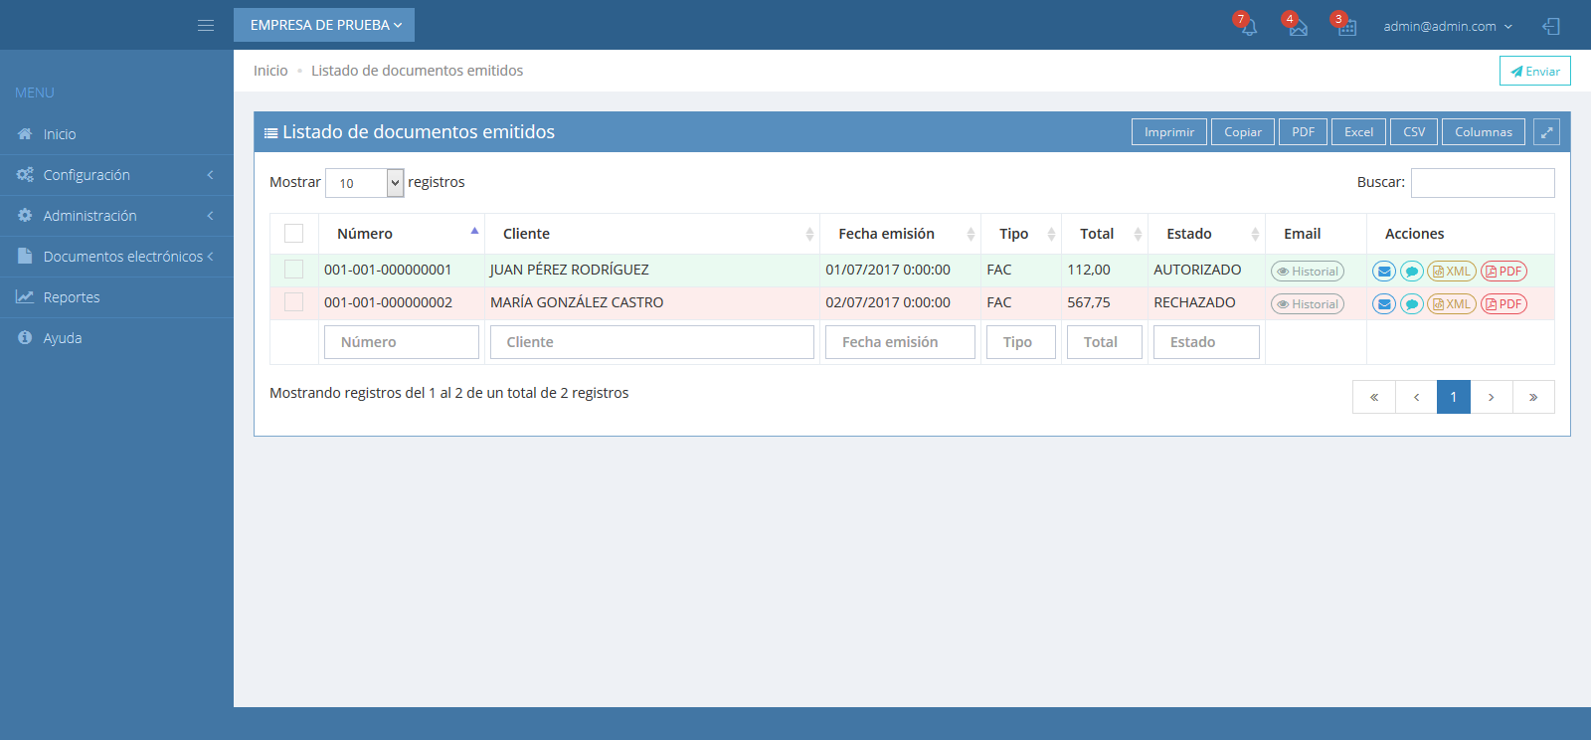Image resolution: width=1591 pixels, height=740 pixels.
Task: Export table to CSV
Action: tap(1414, 132)
